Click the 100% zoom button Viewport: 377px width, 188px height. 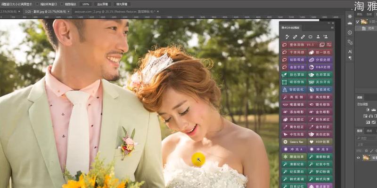click(86, 4)
